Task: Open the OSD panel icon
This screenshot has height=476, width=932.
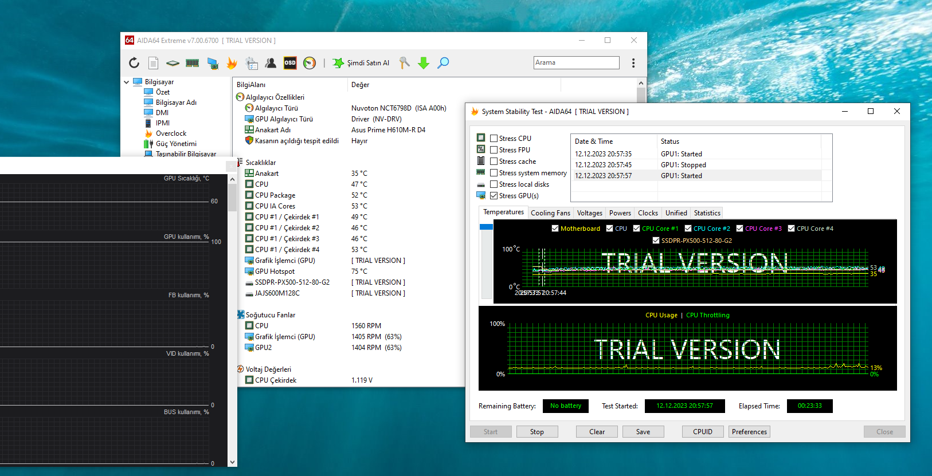Action: point(290,63)
